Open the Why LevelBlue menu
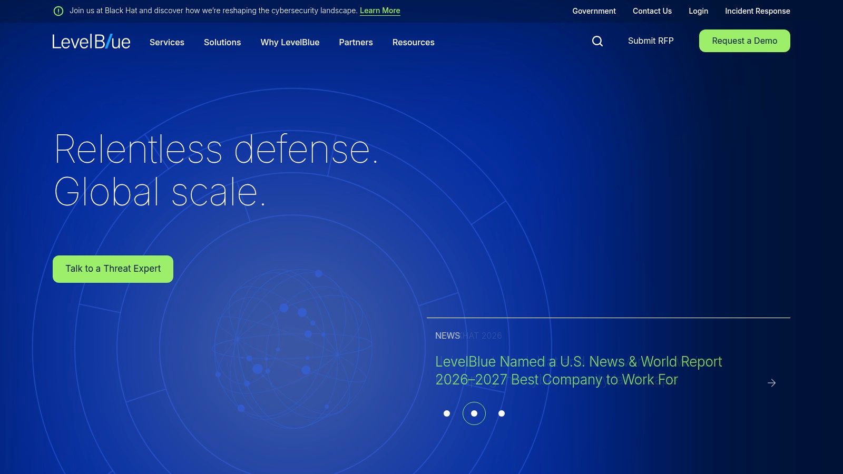Screen dimensions: 843x474 pos(290,42)
